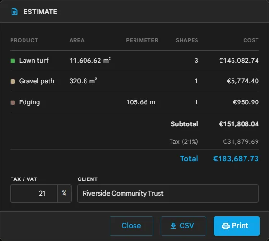Click the €145,082.74 cost cell
Screen dimensions: 269x241
[239, 60]
